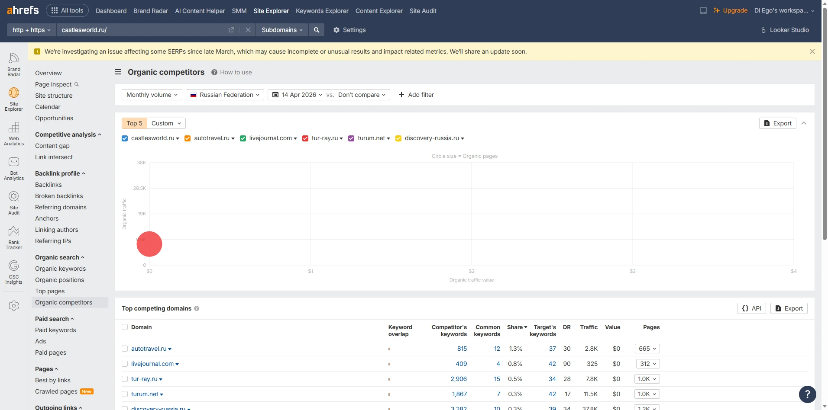Click the Ahrefs logo
The width and height of the screenshot is (828, 410).
23,10
